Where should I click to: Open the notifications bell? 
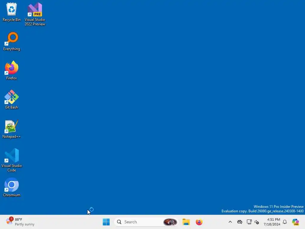(x=285, y=222)
